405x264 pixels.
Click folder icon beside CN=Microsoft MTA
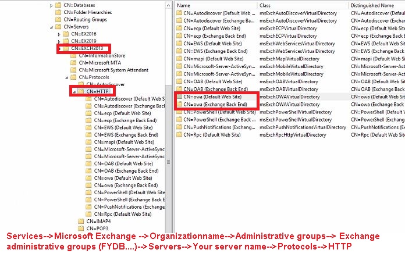(73, 63)
